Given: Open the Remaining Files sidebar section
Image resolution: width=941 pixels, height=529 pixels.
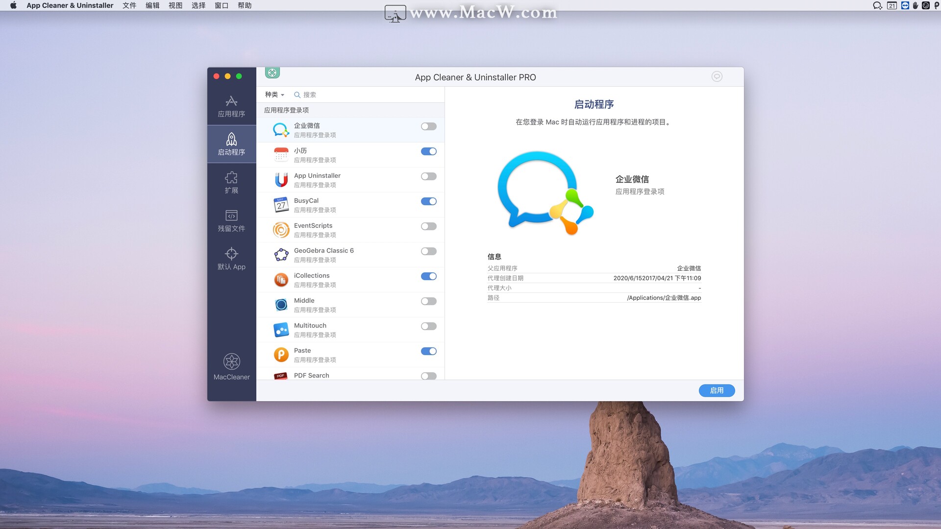Looking at the screenshot, I should point(231,221).
